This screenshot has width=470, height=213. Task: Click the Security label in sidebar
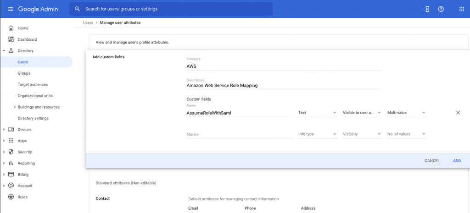(x=25, y=152)
